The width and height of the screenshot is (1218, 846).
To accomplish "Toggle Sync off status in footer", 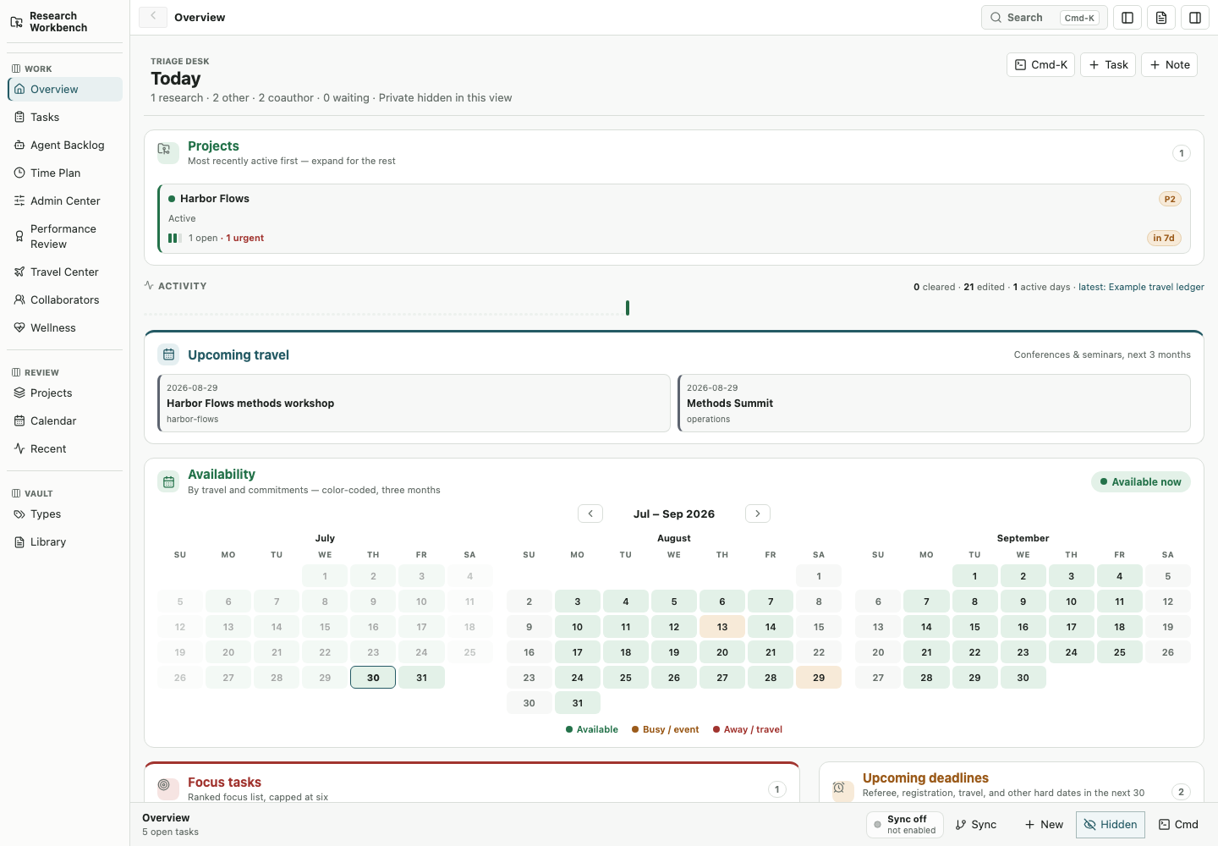I will click(905, 825).
